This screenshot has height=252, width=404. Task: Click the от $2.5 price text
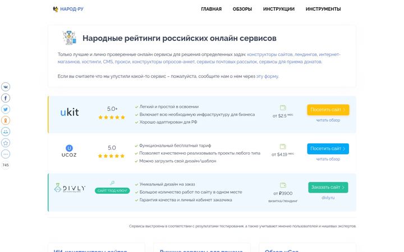pos(283,116)
